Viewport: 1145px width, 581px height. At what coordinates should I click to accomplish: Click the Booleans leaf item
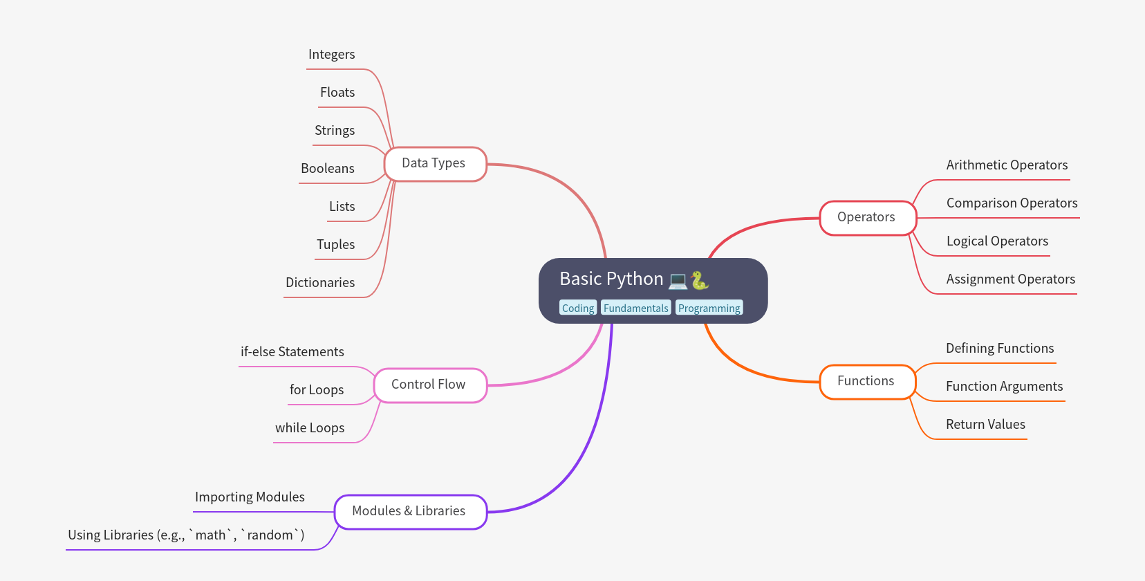click(x=328, y=169)
